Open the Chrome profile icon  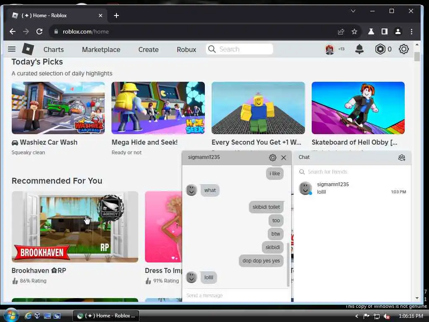[x=398, y=31]
